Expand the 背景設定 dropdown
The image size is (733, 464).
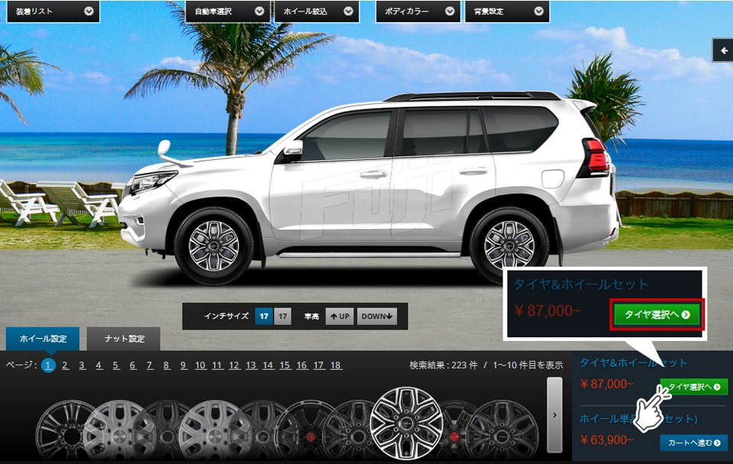(507, 11)
